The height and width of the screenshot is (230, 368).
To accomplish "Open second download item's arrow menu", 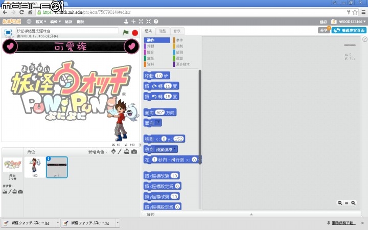I will (x=118, y=223).
